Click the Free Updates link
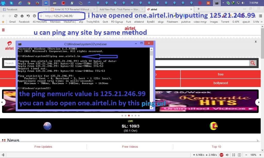Viewport: 264px width, 158px height. tap(43, 147)
